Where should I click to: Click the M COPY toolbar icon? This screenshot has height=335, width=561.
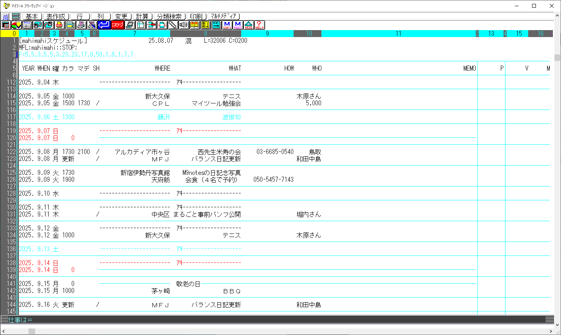point(227,25)
